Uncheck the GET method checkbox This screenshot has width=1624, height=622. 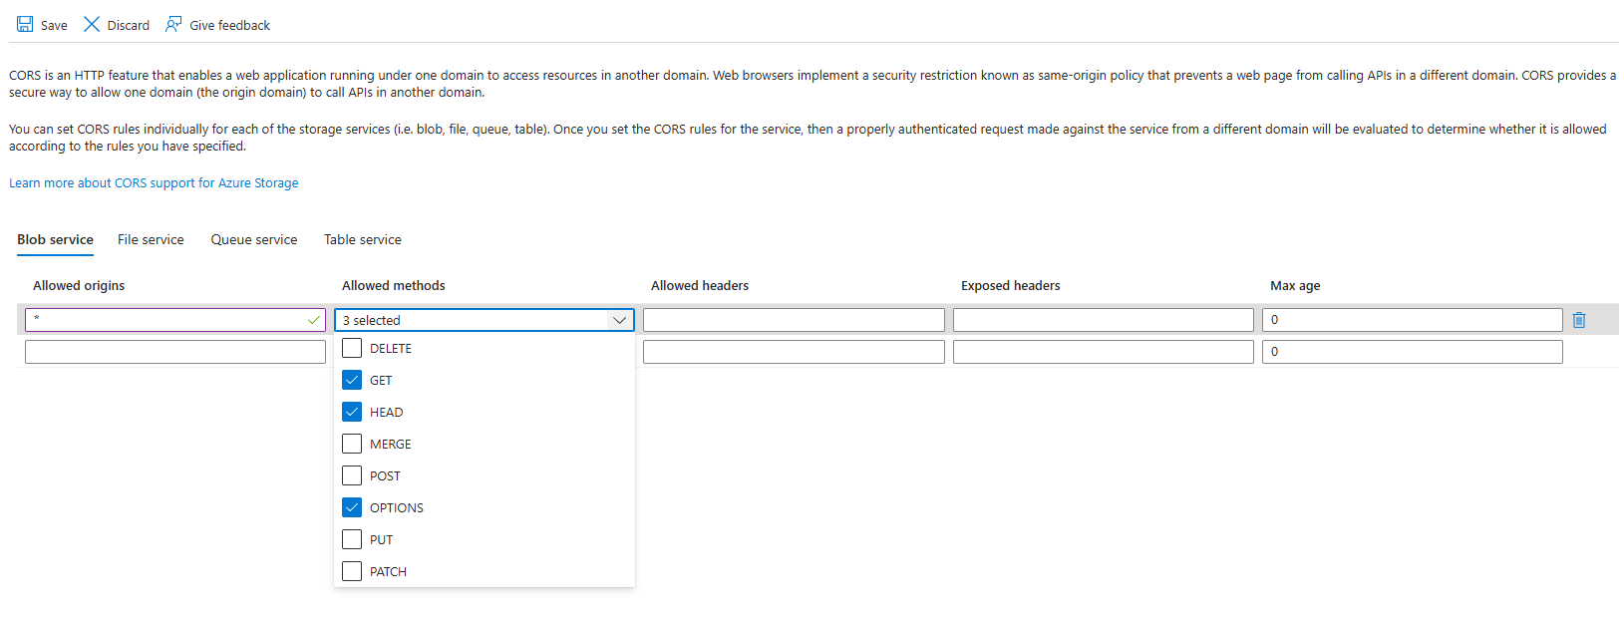tap(352, 380)
